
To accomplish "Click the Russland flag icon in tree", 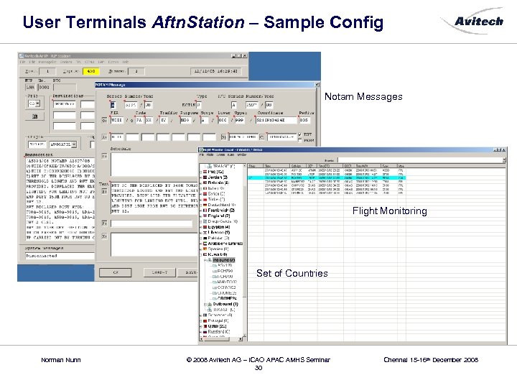I will pyautogui.click(x=205, y=331).
